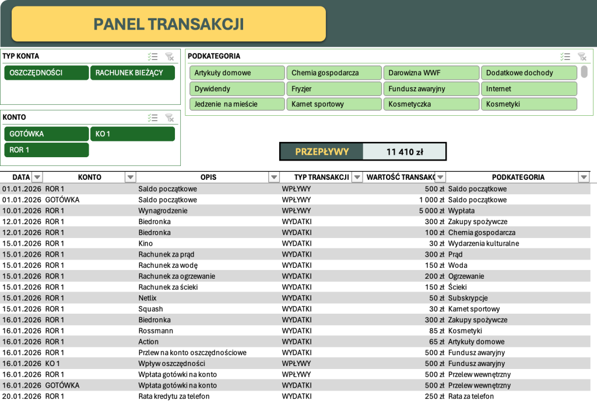Toggle multi-select in PODKATEGORIA slicer
This screenshot has width=597, height=401.
point(565,56)
